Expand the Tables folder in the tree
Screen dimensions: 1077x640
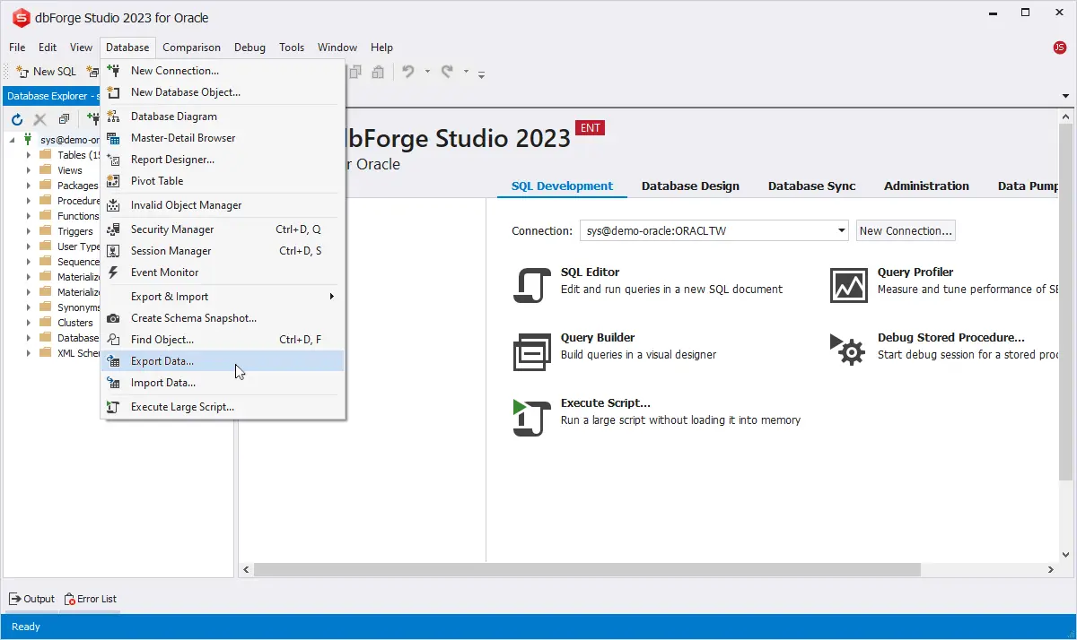coord(29,155)
